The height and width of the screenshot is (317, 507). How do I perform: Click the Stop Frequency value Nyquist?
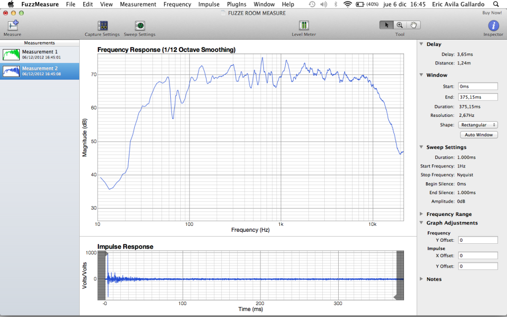pos(465,175)
